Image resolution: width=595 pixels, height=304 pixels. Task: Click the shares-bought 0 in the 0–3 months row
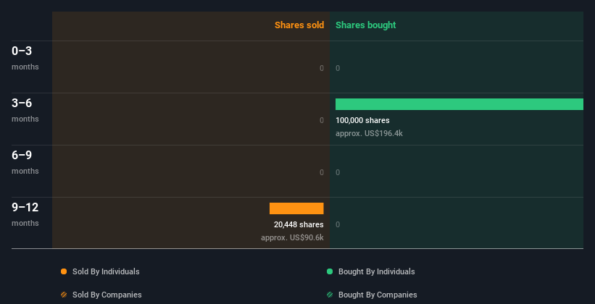pyautogui.click(x=338, y=68)
